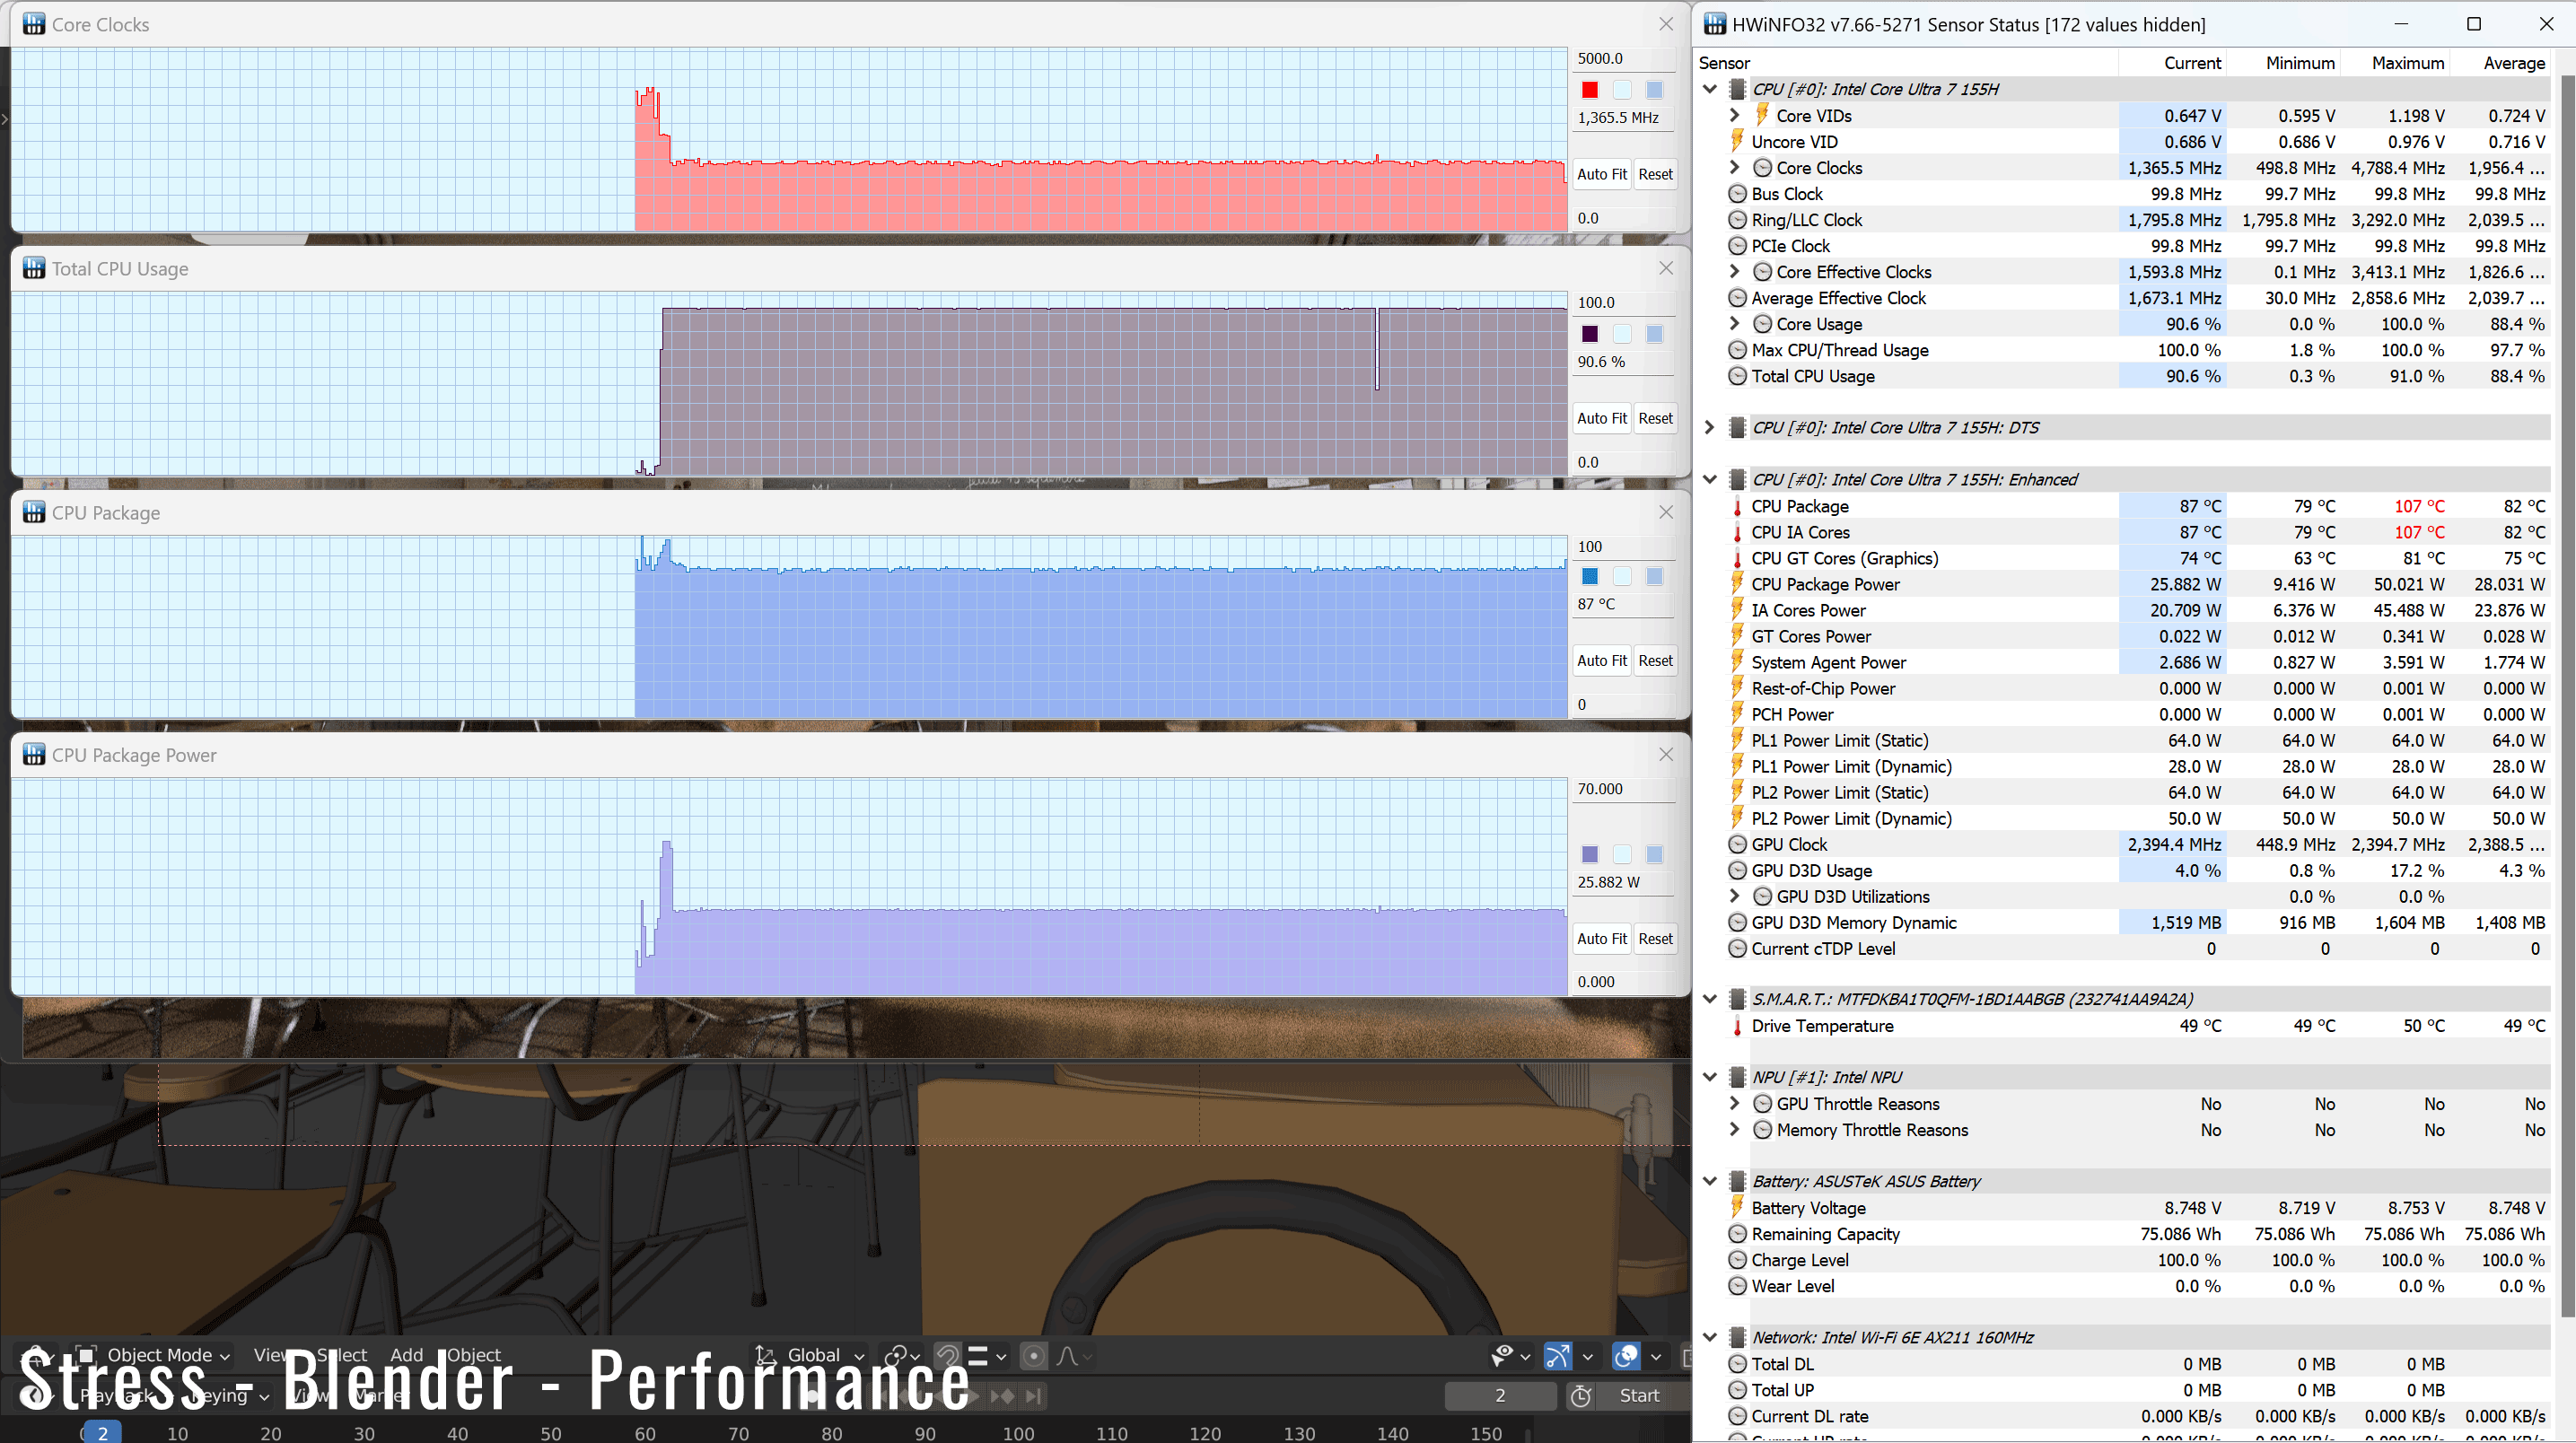The height and width of the screenshot is (1443, 2576).
Task: Click Blender's jump-to-end playback icon
Action: 1033,1395
